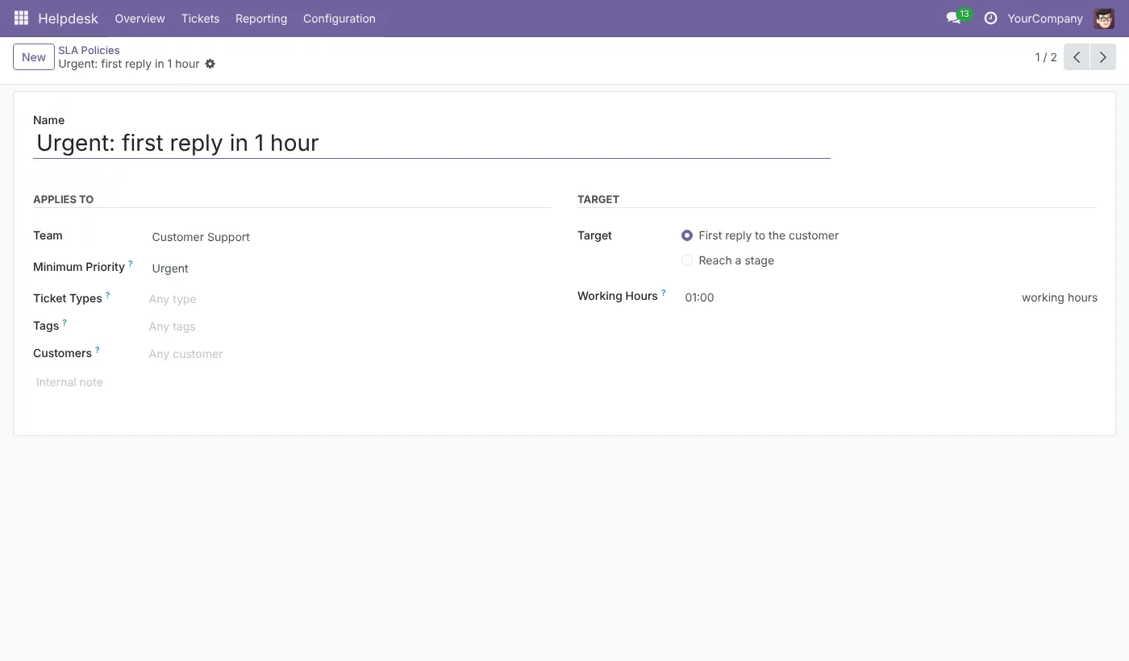This screenshot has height=661, width=1129.
Task: Open the Tickets menu
Action: point(200,18)
